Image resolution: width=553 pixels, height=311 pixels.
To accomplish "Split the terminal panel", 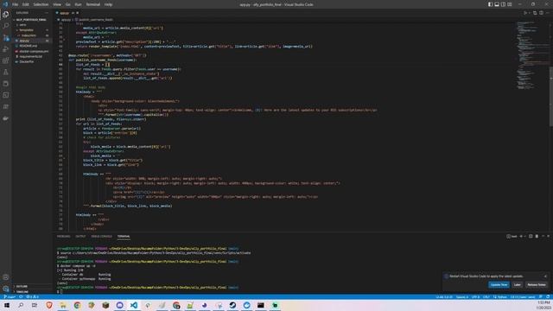I will click(531, 236).
